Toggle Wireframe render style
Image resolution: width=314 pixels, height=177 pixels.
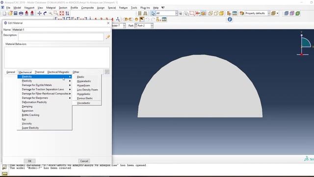click(x=210, y=13)
